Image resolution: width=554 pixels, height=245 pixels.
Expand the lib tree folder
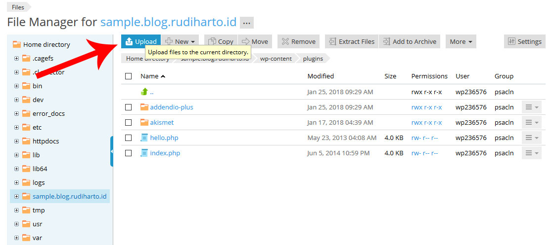[x=16, y=155]
